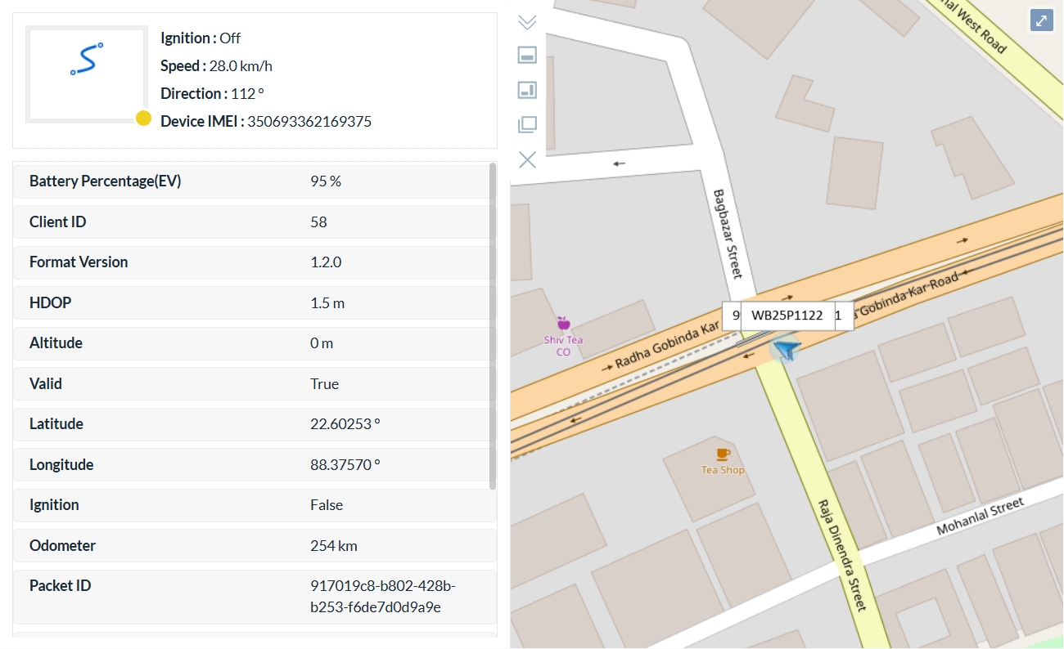Collapse panel using the double-chevron down icon
The height and width of the screenshot is (649, 1064).
point(527,22)
